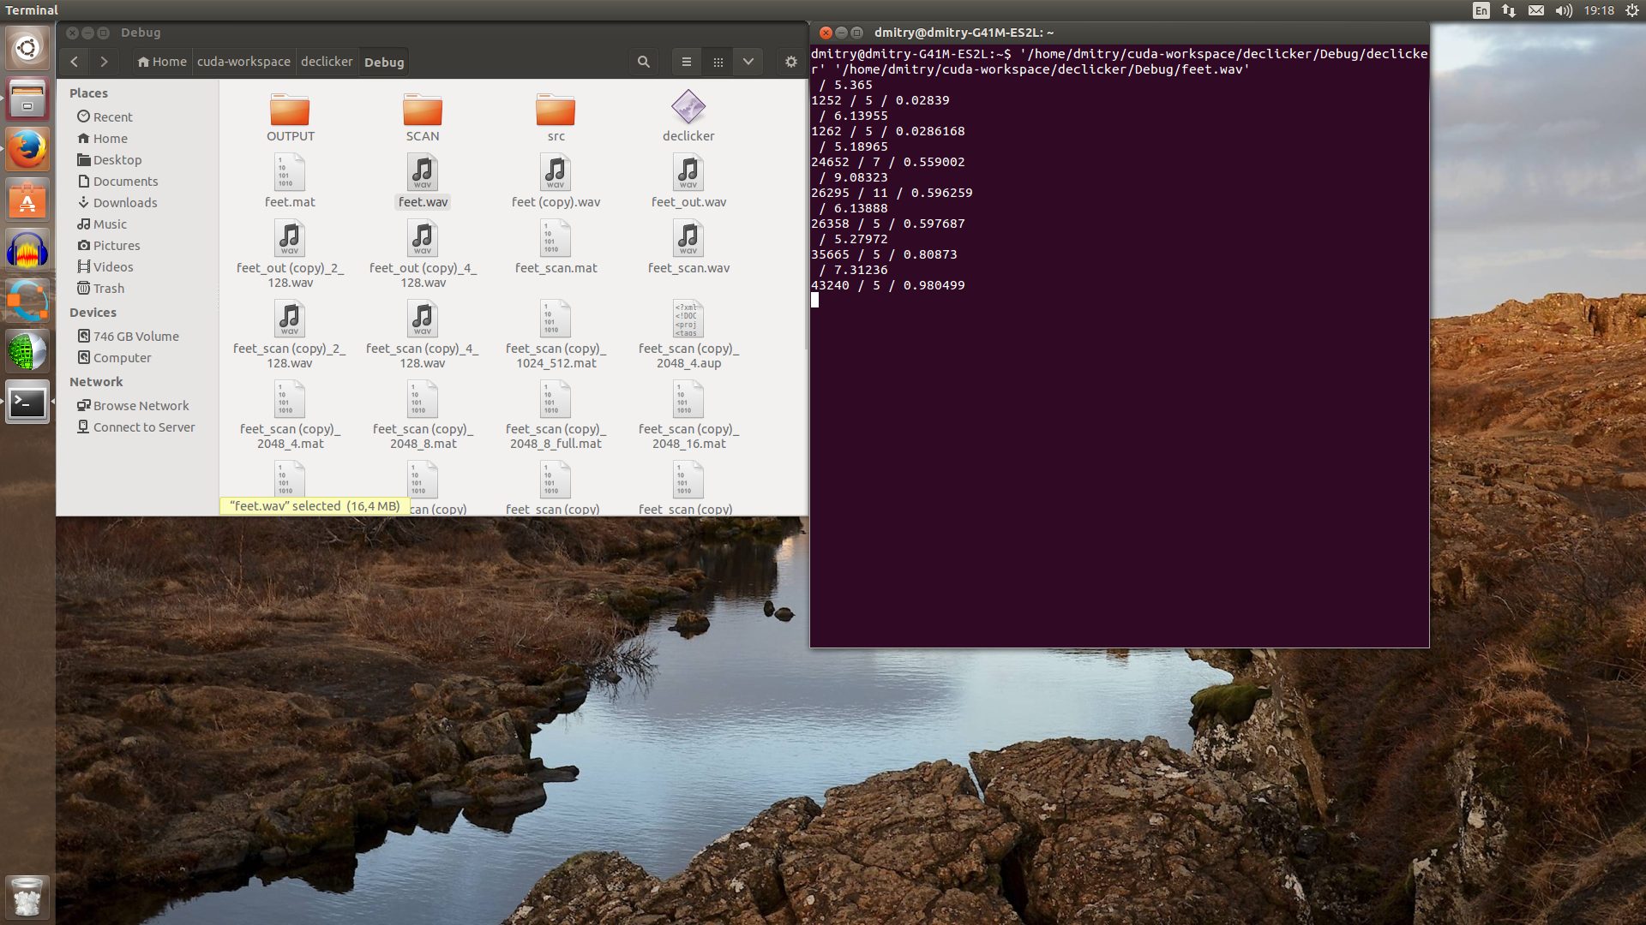The image size is (1646, 925).
Task: Switch to grid icon view
Action: tap(718, 62)
